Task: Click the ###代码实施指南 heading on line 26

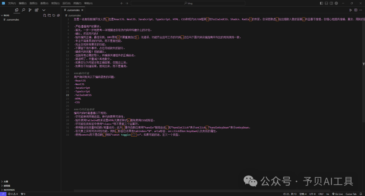Action: tap(84, 109)
